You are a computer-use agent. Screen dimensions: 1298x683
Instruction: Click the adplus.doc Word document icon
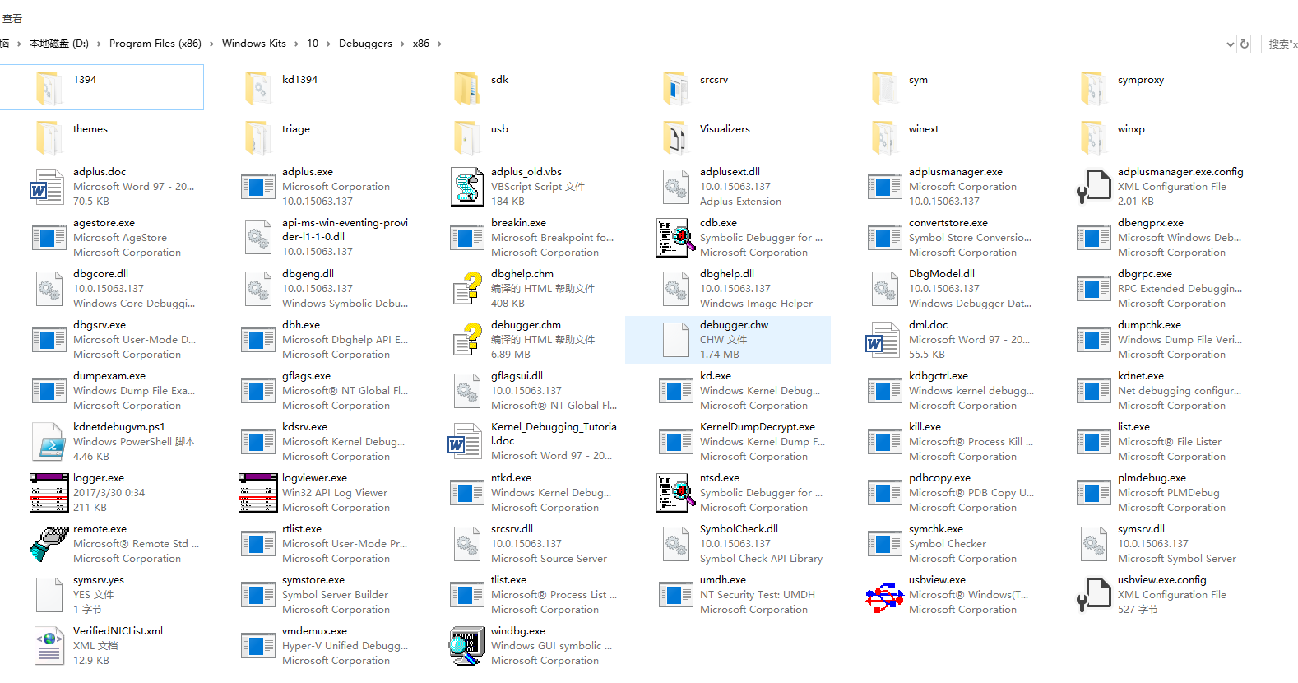click(48, 187)
